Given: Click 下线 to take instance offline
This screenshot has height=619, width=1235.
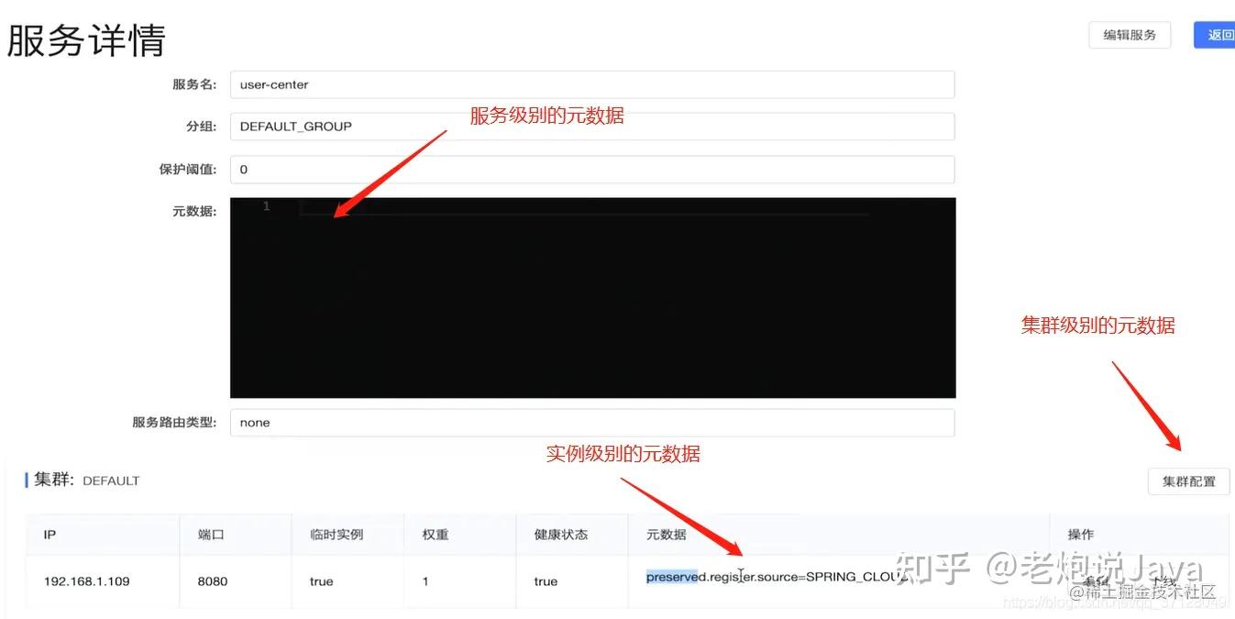Looking at the screenshot, I should coord(1163,581).
